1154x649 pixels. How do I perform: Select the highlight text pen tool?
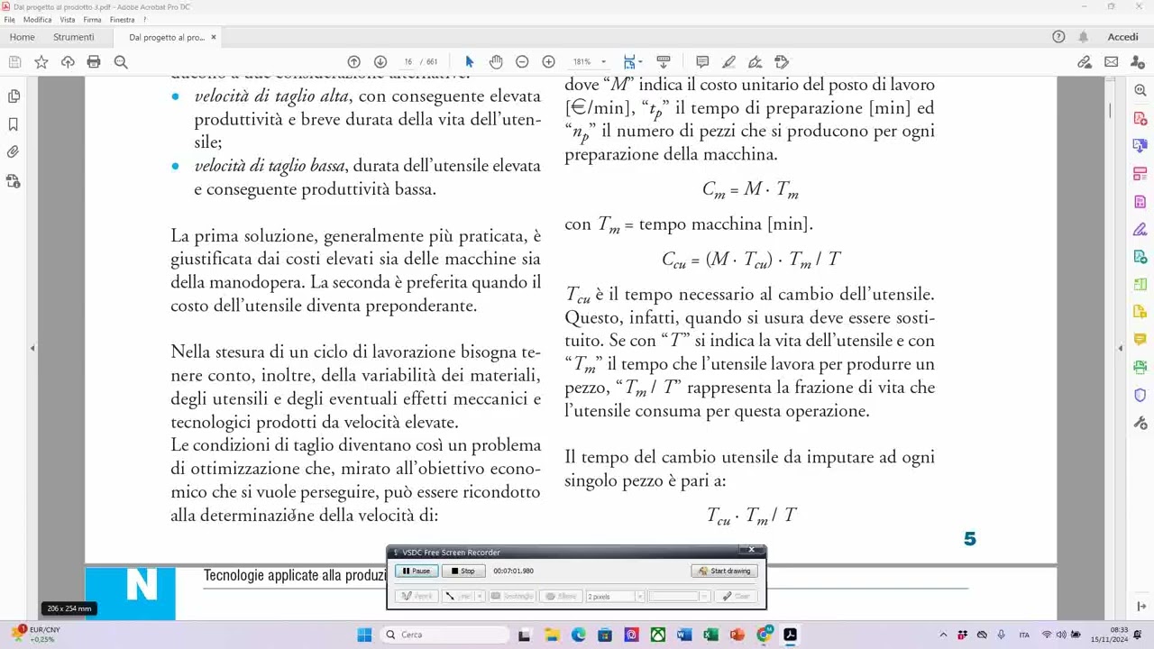point(728,62)
